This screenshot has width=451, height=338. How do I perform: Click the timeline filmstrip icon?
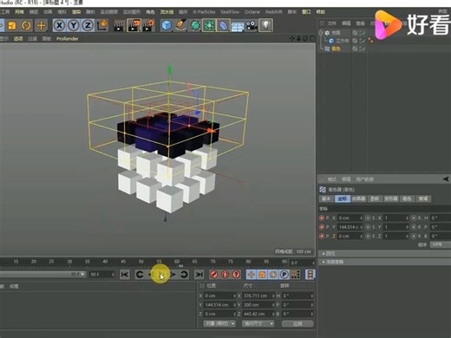point(310,275)
